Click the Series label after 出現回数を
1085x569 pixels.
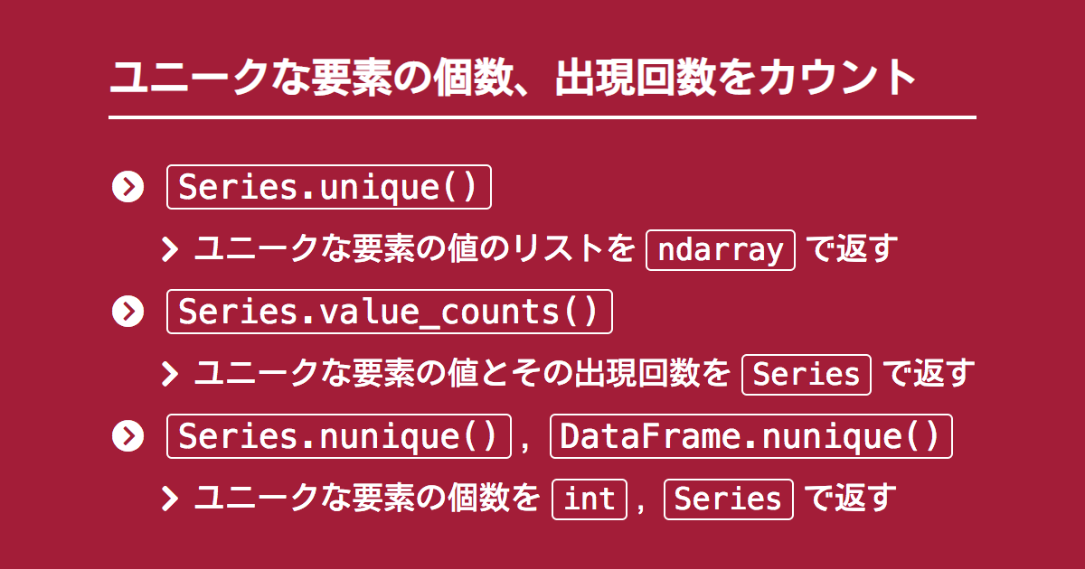(807, 374)
